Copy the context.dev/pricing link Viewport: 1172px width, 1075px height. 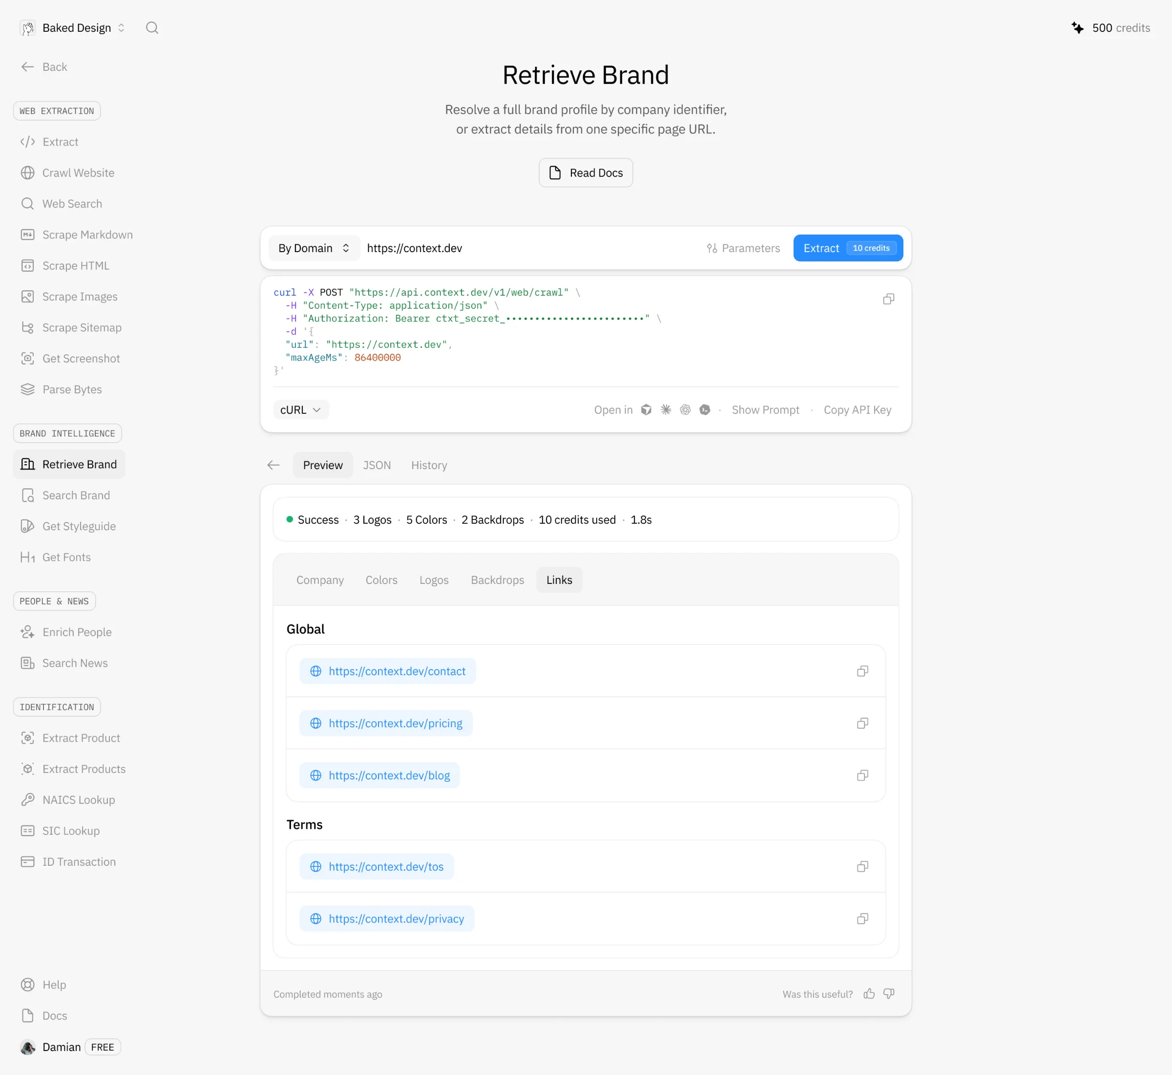(862, 723)
